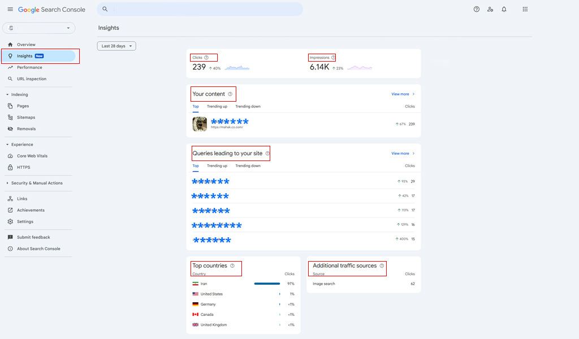Expand Security & Manual Actions section
The height and width of the screenshot is (339, 579).
[x=7, y=183]
